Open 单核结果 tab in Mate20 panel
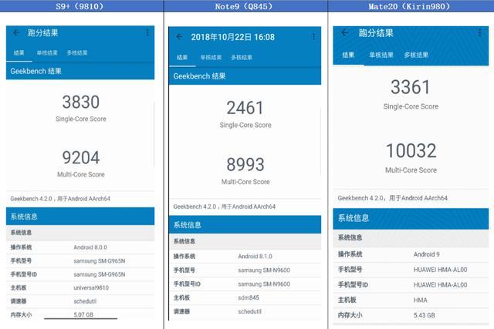This screenshot has width=494, height=329. coord(381,55)
